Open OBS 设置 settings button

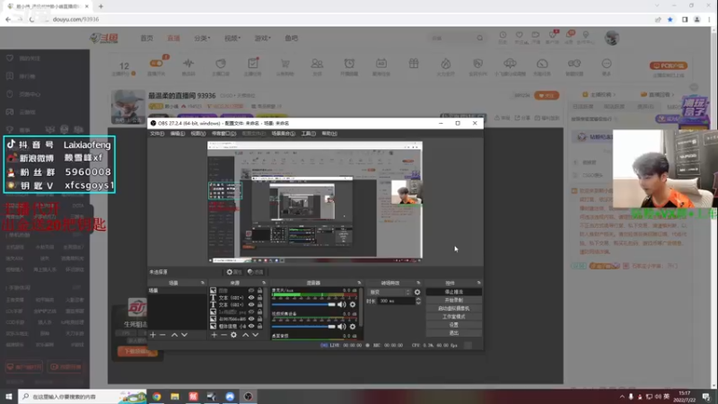tap(454, 325)
